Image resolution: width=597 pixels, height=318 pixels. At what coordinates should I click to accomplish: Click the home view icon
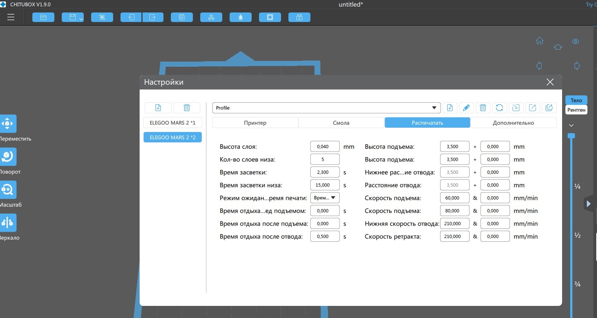[539, 41]
